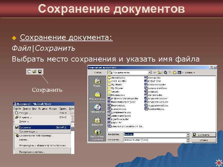
Task: Select the Security folder
Action: tap(114, 92)
